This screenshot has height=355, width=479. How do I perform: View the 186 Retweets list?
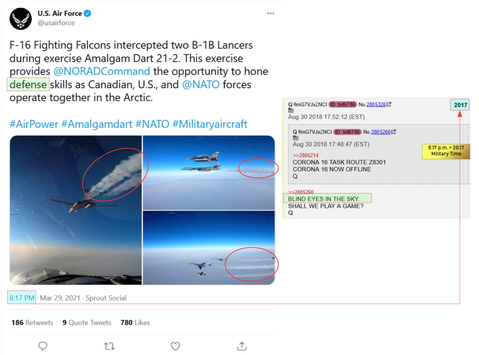[32, 322]
